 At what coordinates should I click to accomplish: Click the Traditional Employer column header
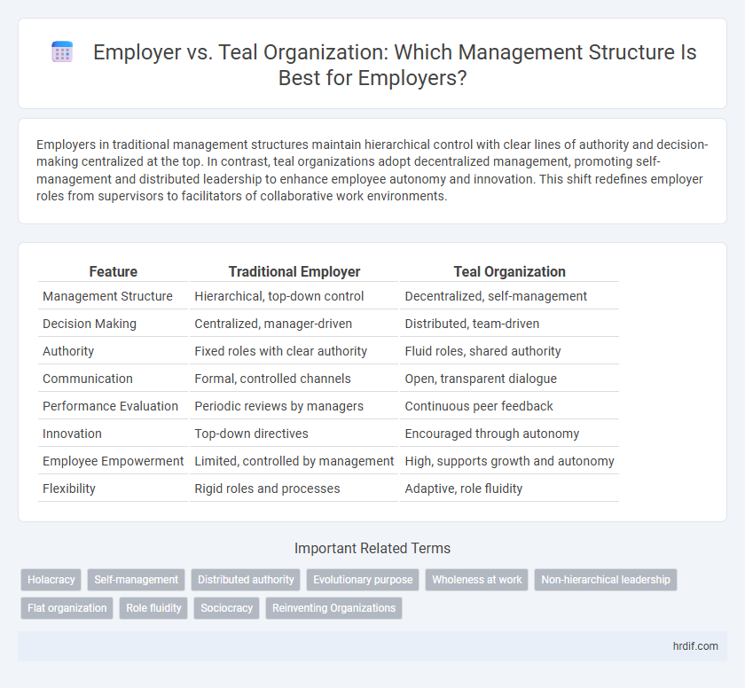[294, 271]
